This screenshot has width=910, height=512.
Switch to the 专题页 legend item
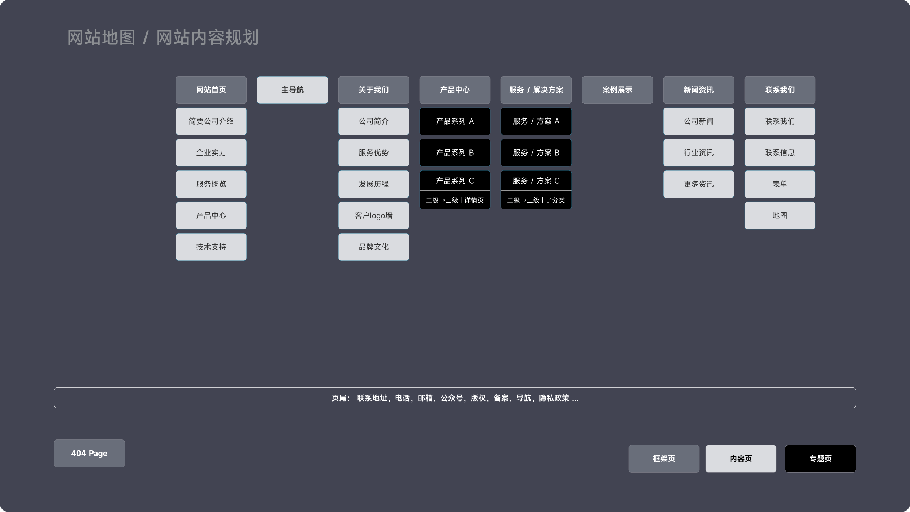tap(820, 458)
